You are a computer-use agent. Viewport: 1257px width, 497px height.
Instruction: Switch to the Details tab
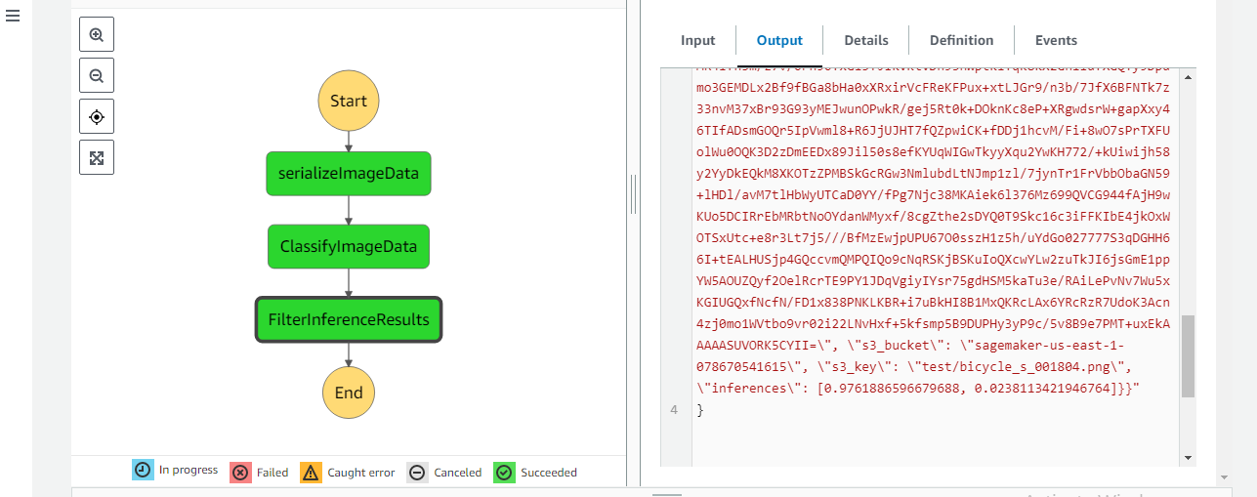[866, 40]
